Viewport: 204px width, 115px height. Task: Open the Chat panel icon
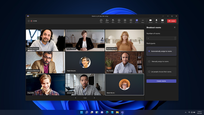101,21
